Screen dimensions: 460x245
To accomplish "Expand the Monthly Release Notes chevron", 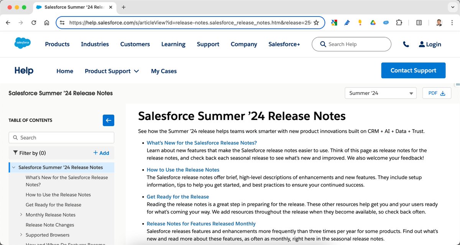I will point(21,215).
